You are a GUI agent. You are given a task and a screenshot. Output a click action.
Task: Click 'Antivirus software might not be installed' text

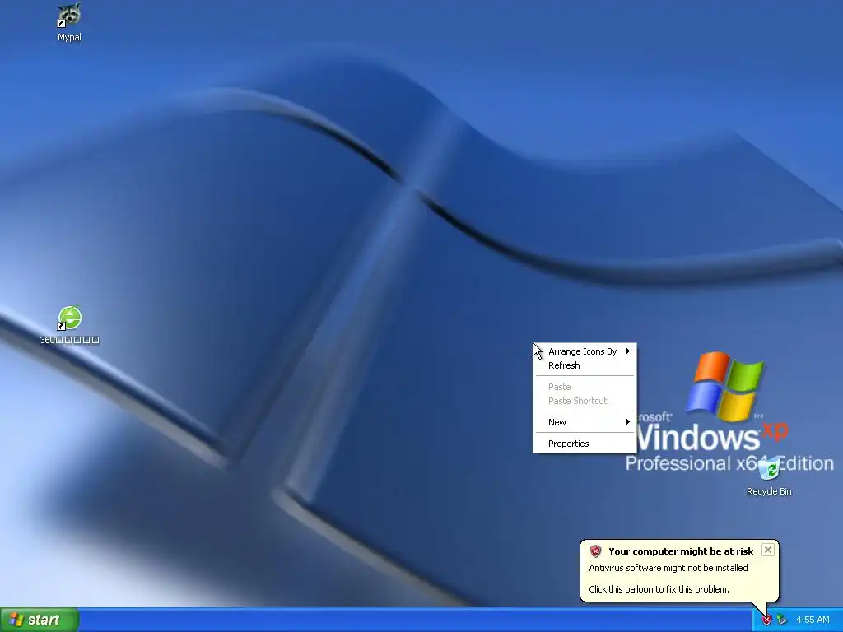[x=668, y=568]
